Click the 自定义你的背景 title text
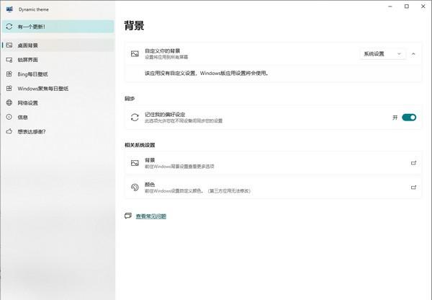Viewport: 432px width, 300px height. 163,50
